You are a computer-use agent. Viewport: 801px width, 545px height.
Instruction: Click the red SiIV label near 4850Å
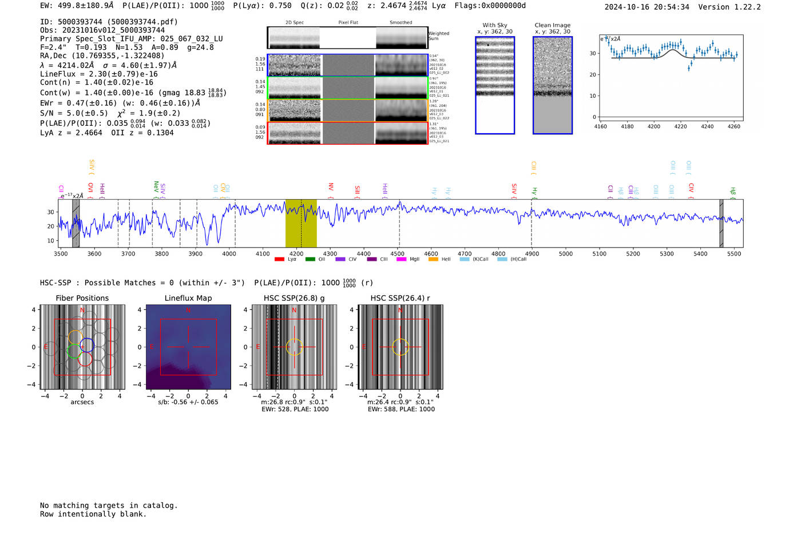click(x=514, y=189)
